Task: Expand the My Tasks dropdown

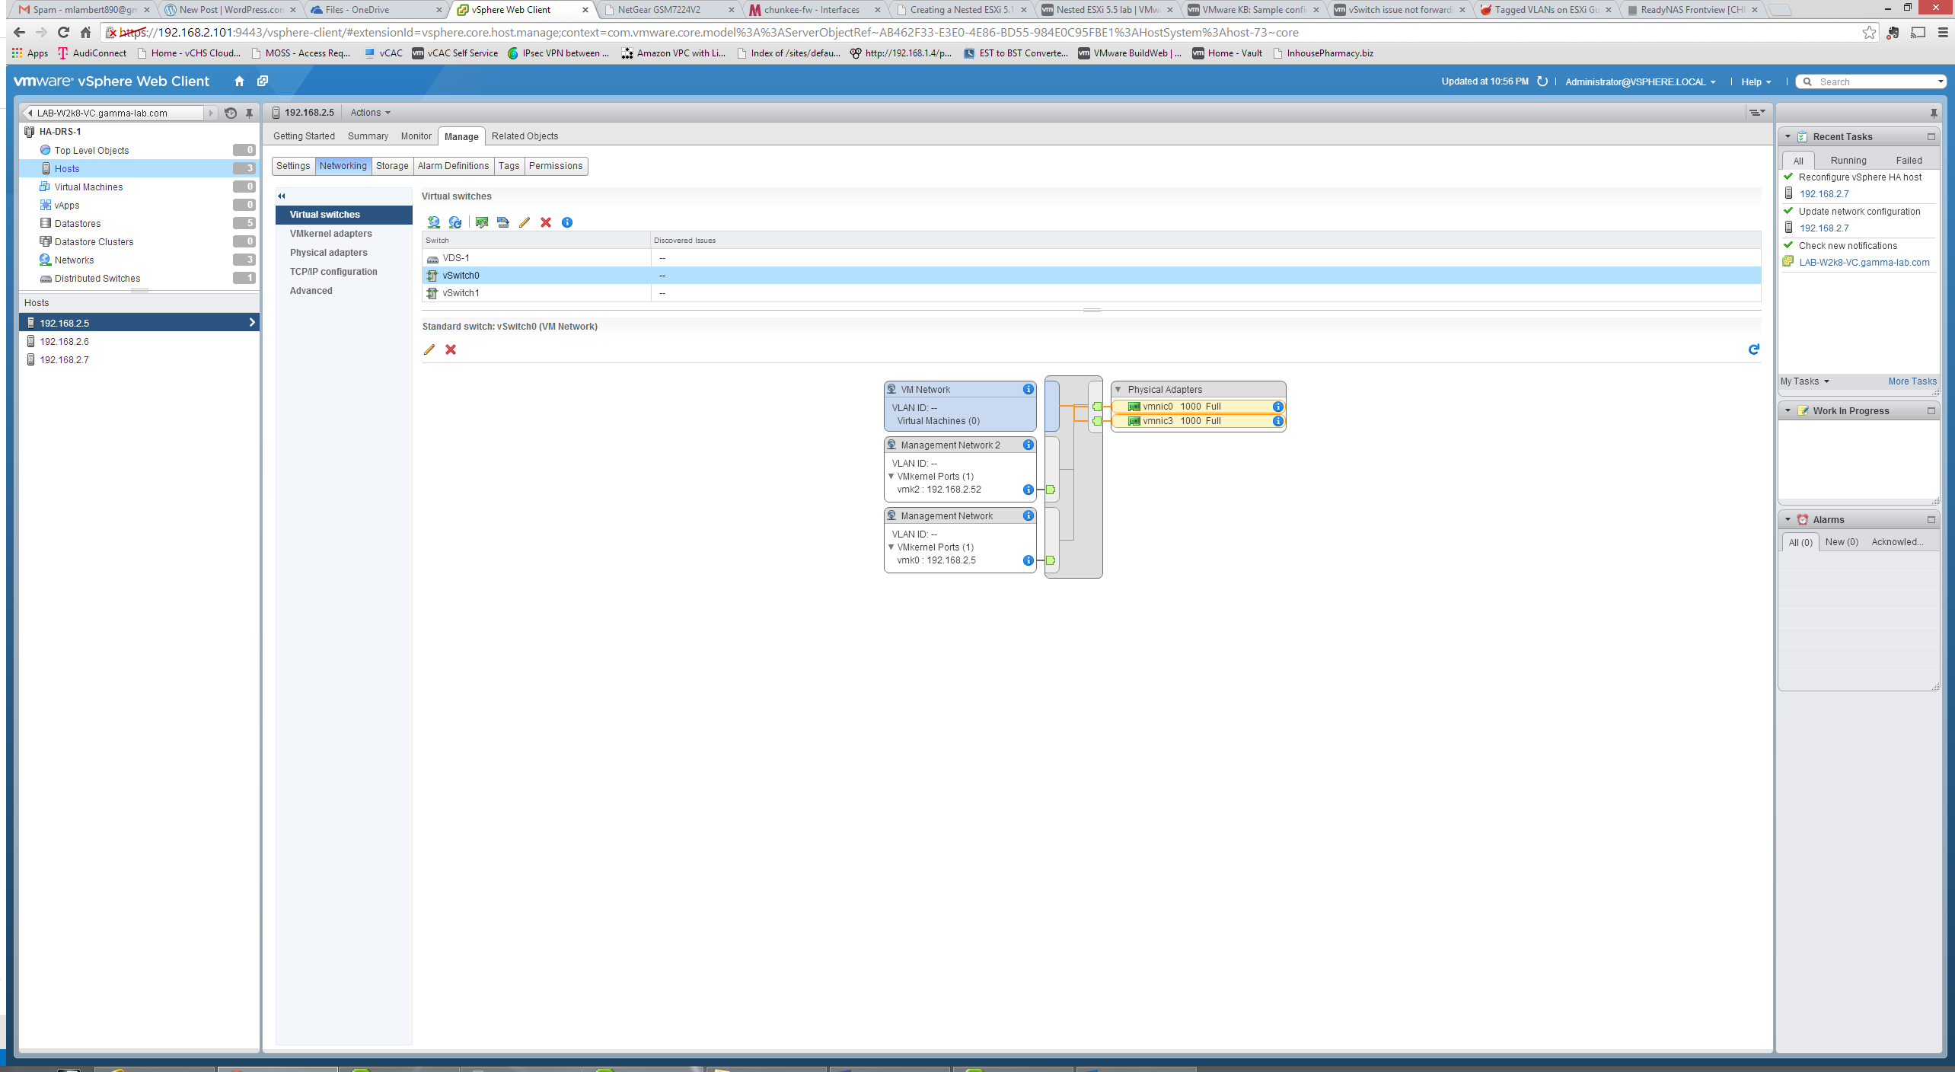Action: point(1804,381)
